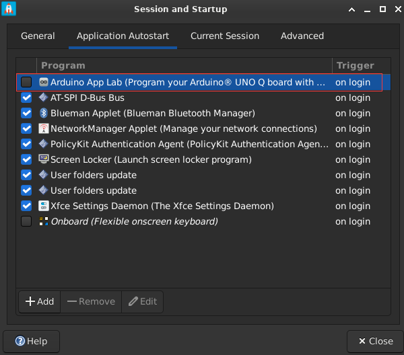Disable Xfce Settings Daemon checkbox
Screen dimensions: 404x355
point(26,206)
